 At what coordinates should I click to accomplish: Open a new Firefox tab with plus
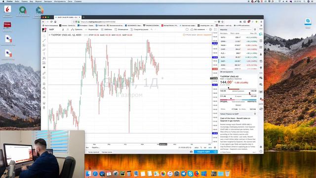click(x=83, y=17)
